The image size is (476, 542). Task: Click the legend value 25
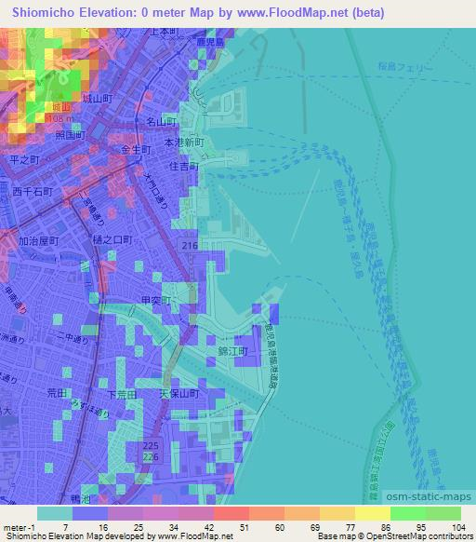139,528
